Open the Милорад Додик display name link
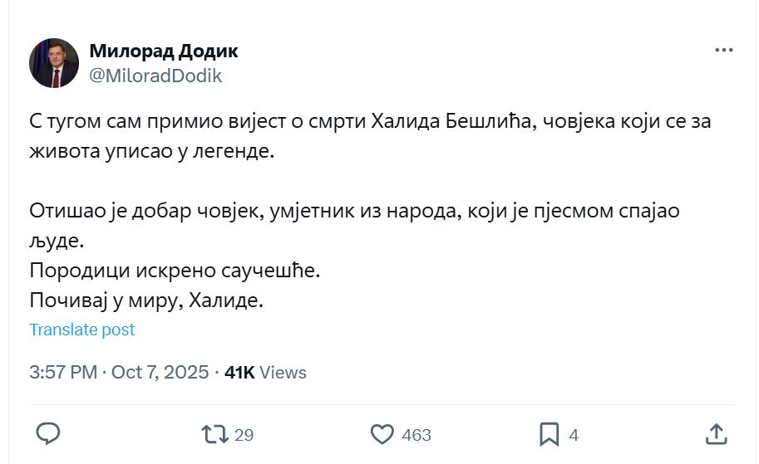Image resolution: width=759 pixels, height=464 pixels. click(163, 51)
